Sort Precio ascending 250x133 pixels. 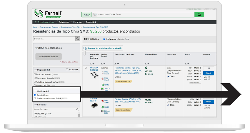[x=186, y=64]
